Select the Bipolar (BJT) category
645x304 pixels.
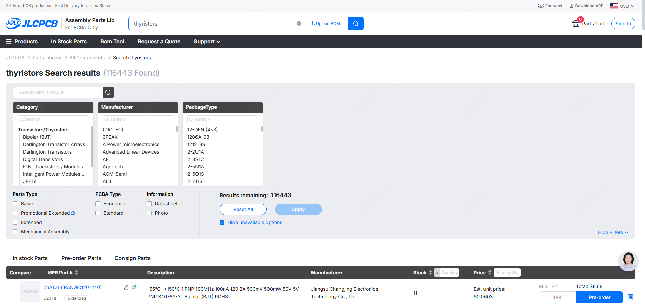pos(37,137)
